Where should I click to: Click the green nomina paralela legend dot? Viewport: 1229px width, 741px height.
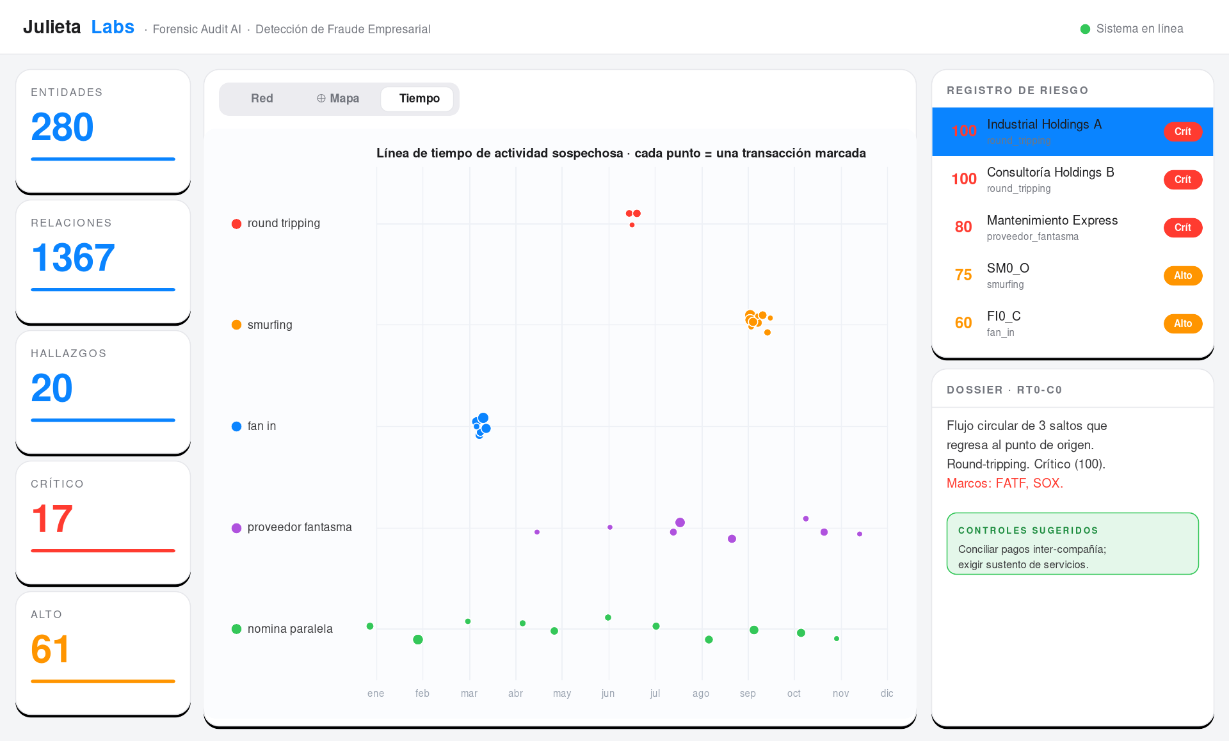(x=236, y=629)
